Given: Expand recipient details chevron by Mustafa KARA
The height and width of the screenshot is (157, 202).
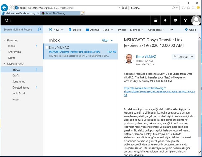Looking at the screenshot, I should (x=154, y=65).
